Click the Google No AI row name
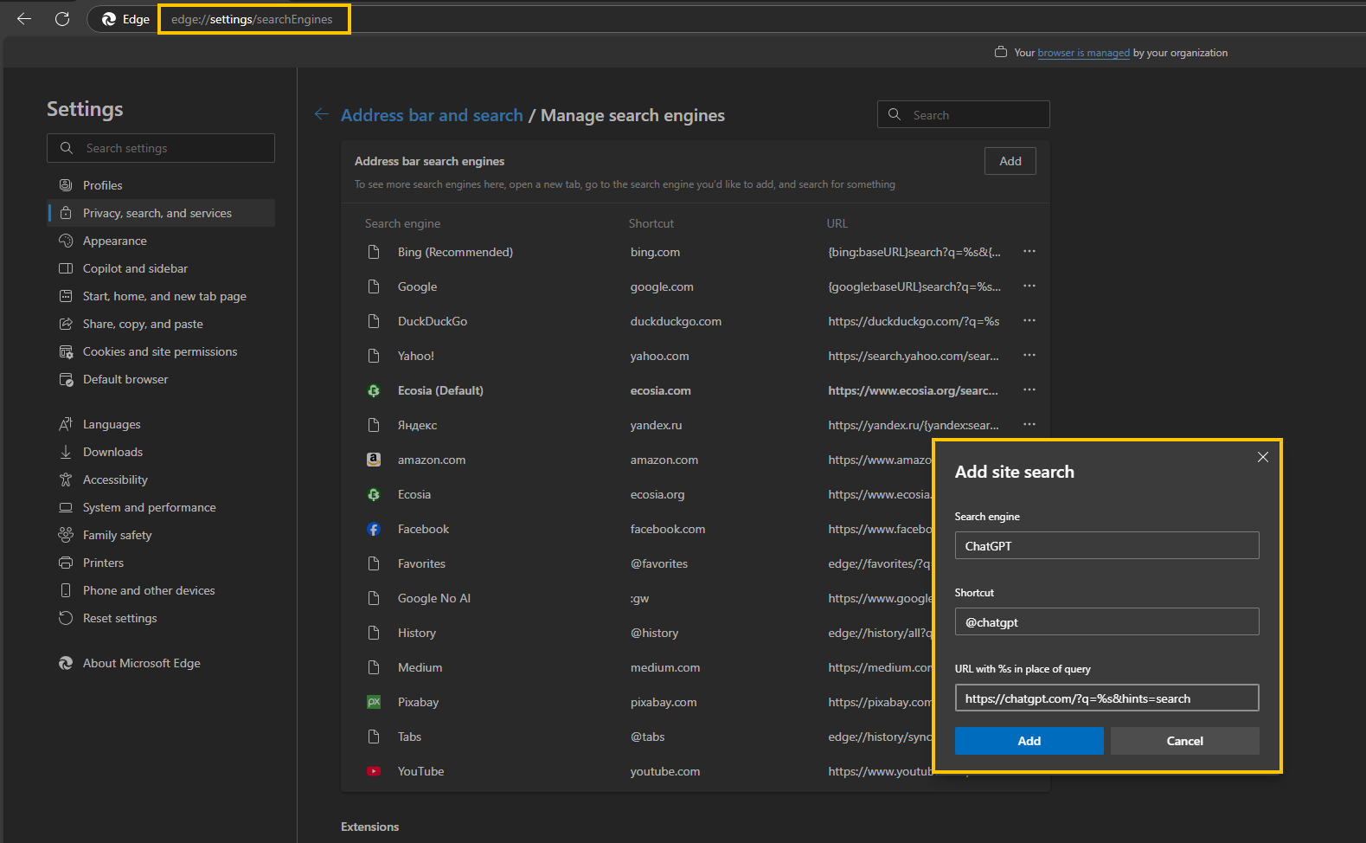The width and height of the screenshot is (1366, 843). 434,598
